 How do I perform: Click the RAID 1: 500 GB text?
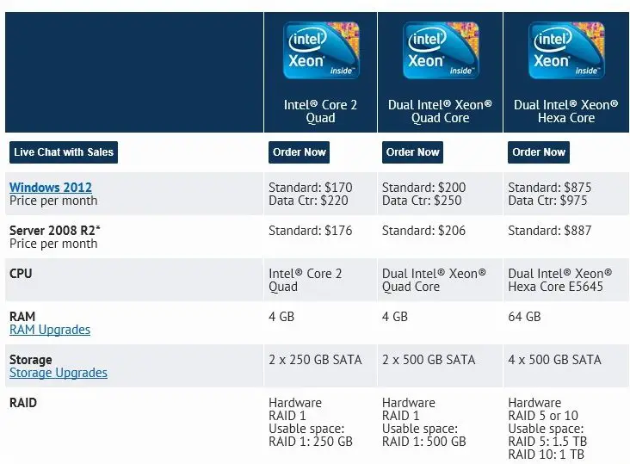pyautogui.click(x=424, y=442)
